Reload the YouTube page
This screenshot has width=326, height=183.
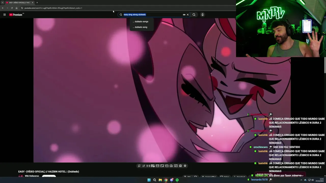click(12, 8)
